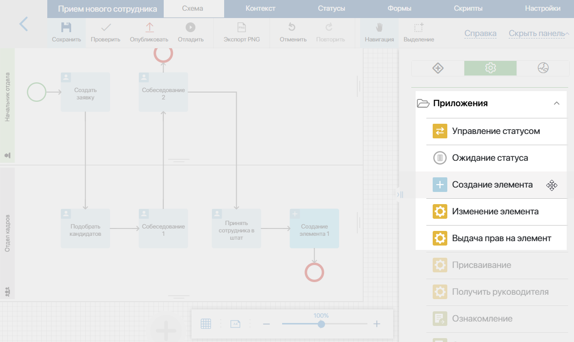Click Отдел кадров lane label
Viewport: 574px width, 342px height.
coord(7,233)
